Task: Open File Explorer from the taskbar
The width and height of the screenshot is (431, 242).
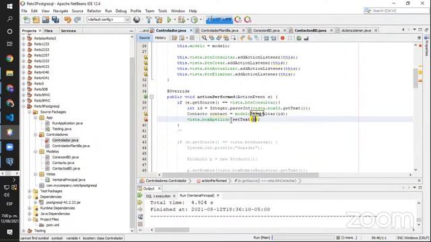Action: (9, 73)
